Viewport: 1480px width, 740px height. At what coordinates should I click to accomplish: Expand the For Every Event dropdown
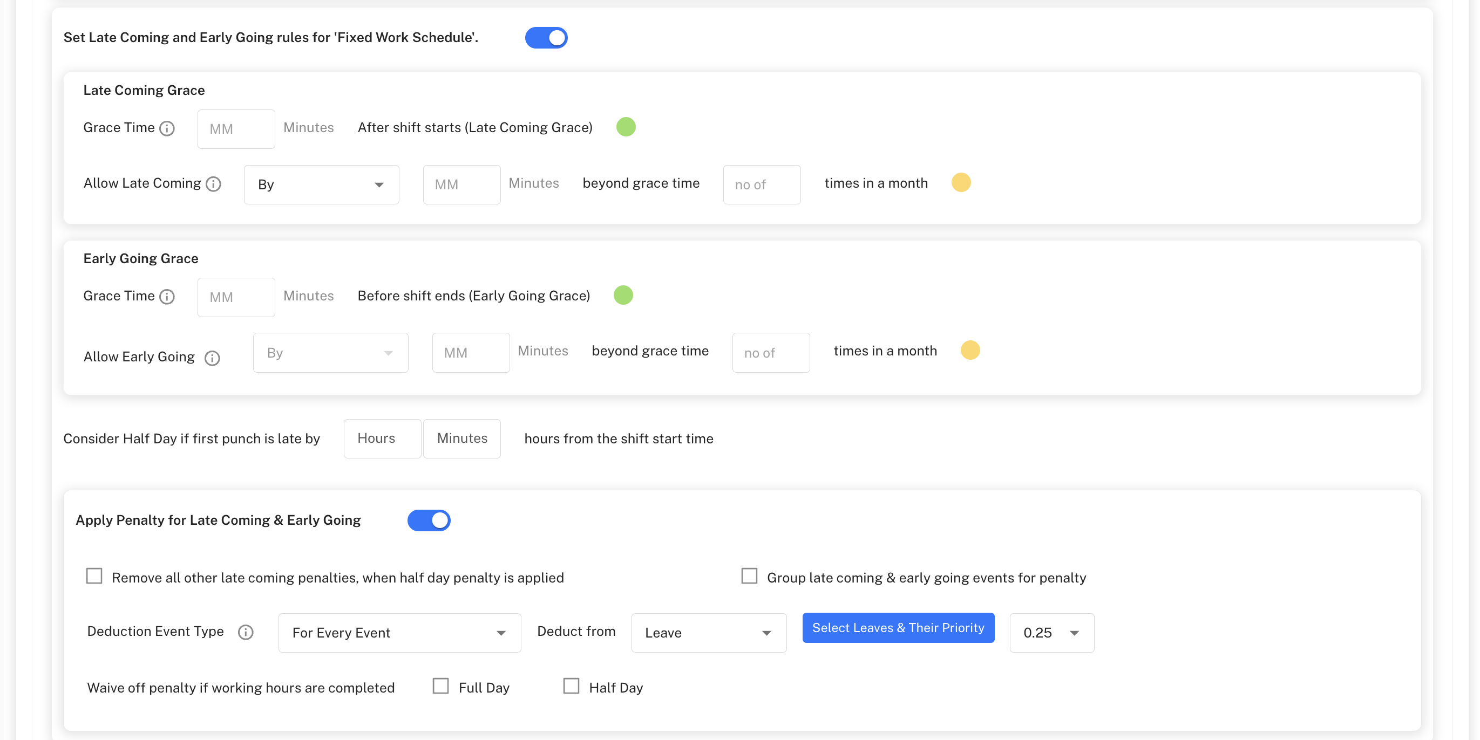point(399,633)
